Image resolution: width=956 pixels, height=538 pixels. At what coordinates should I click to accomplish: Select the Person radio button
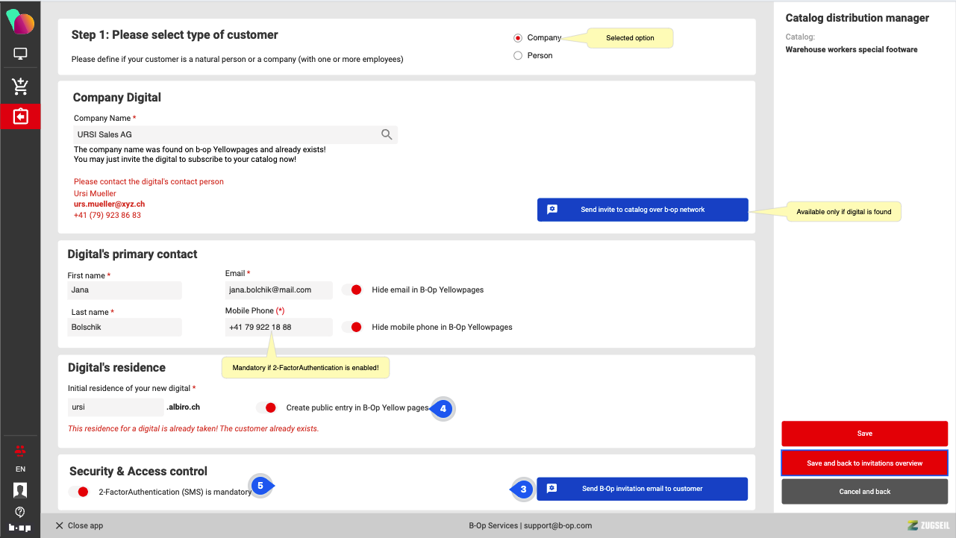tap(518, 56)
